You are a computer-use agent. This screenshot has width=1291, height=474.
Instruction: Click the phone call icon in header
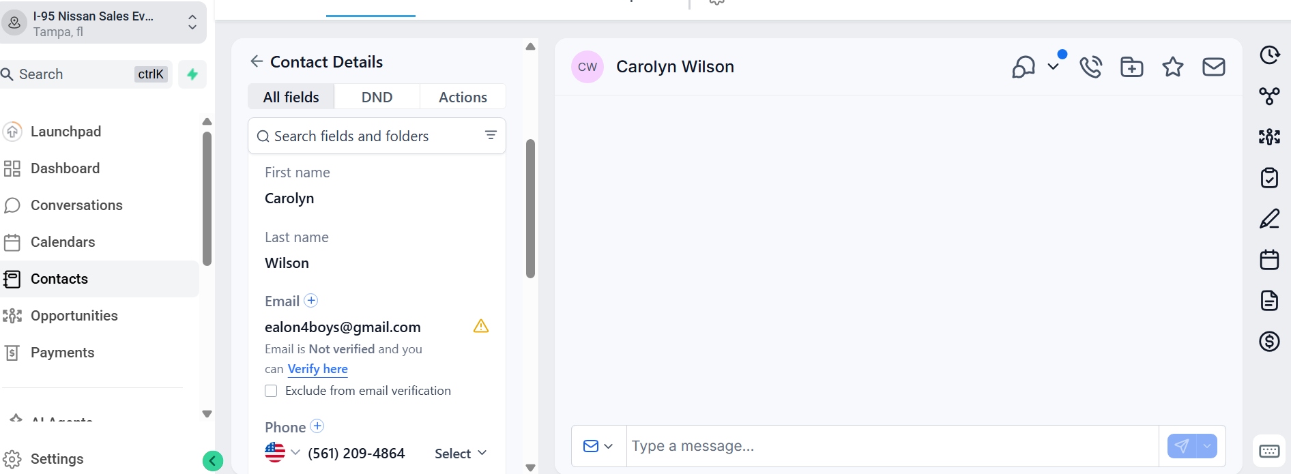coord(1090,67)
